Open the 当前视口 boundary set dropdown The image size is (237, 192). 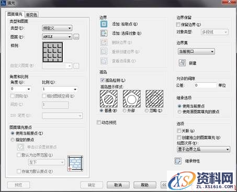point(196,51)
